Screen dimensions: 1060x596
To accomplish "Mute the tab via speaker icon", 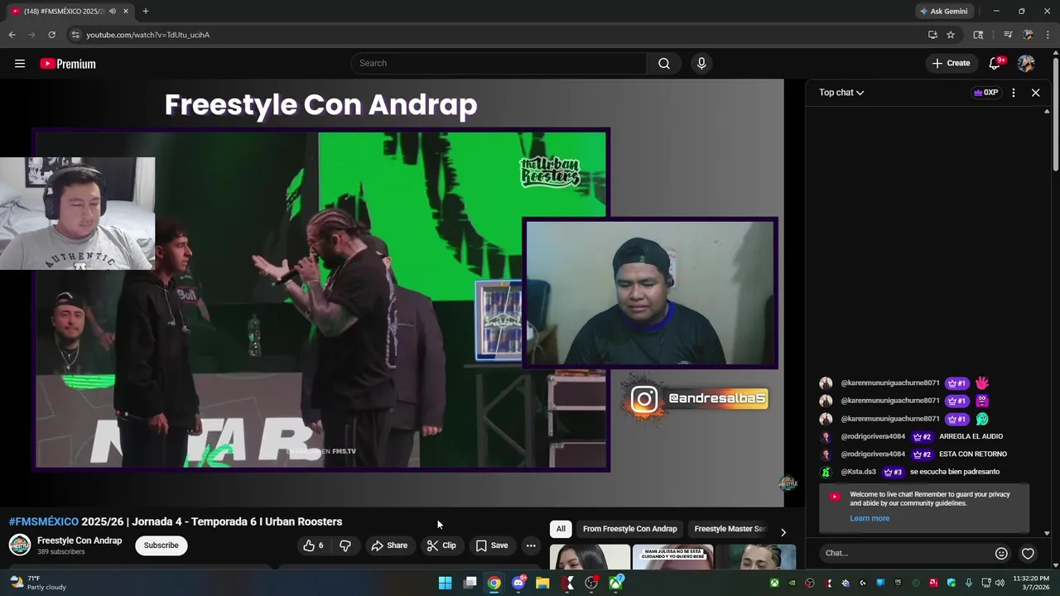I will pos(112,11).
